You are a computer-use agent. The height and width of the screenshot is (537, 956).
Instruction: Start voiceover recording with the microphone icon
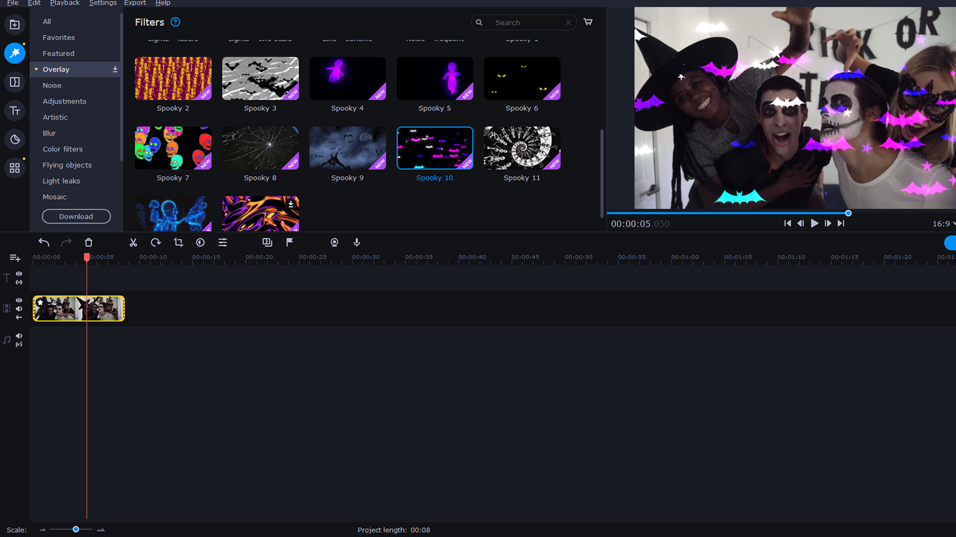tap(357, 243)
